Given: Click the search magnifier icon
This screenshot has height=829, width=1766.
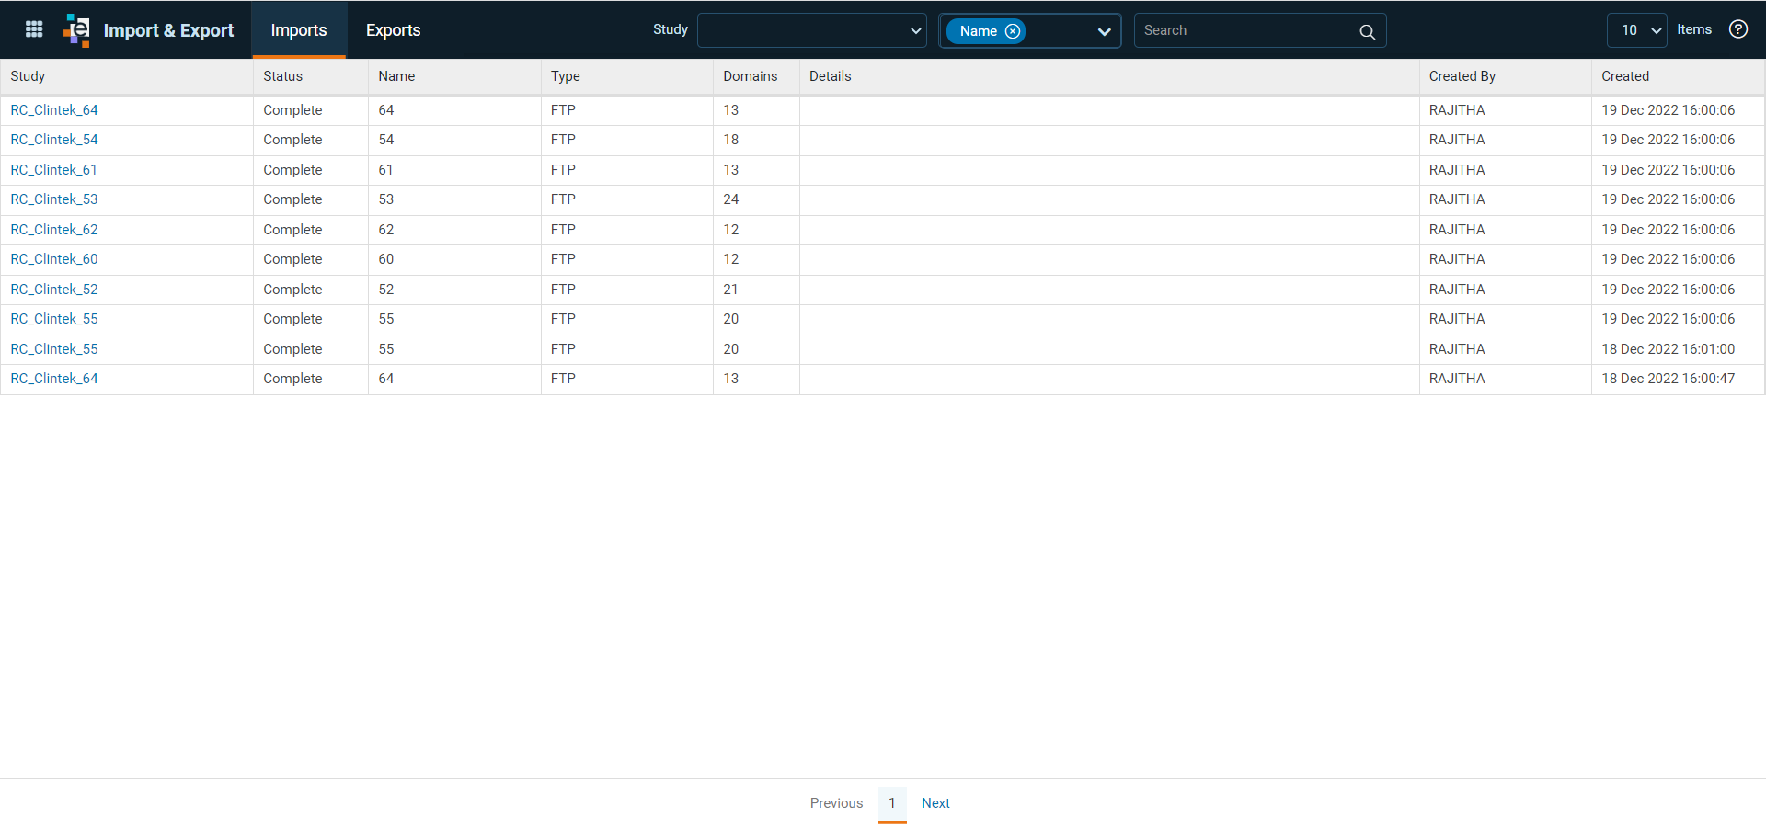Looking at the screenshot, I should point(1367,31).
